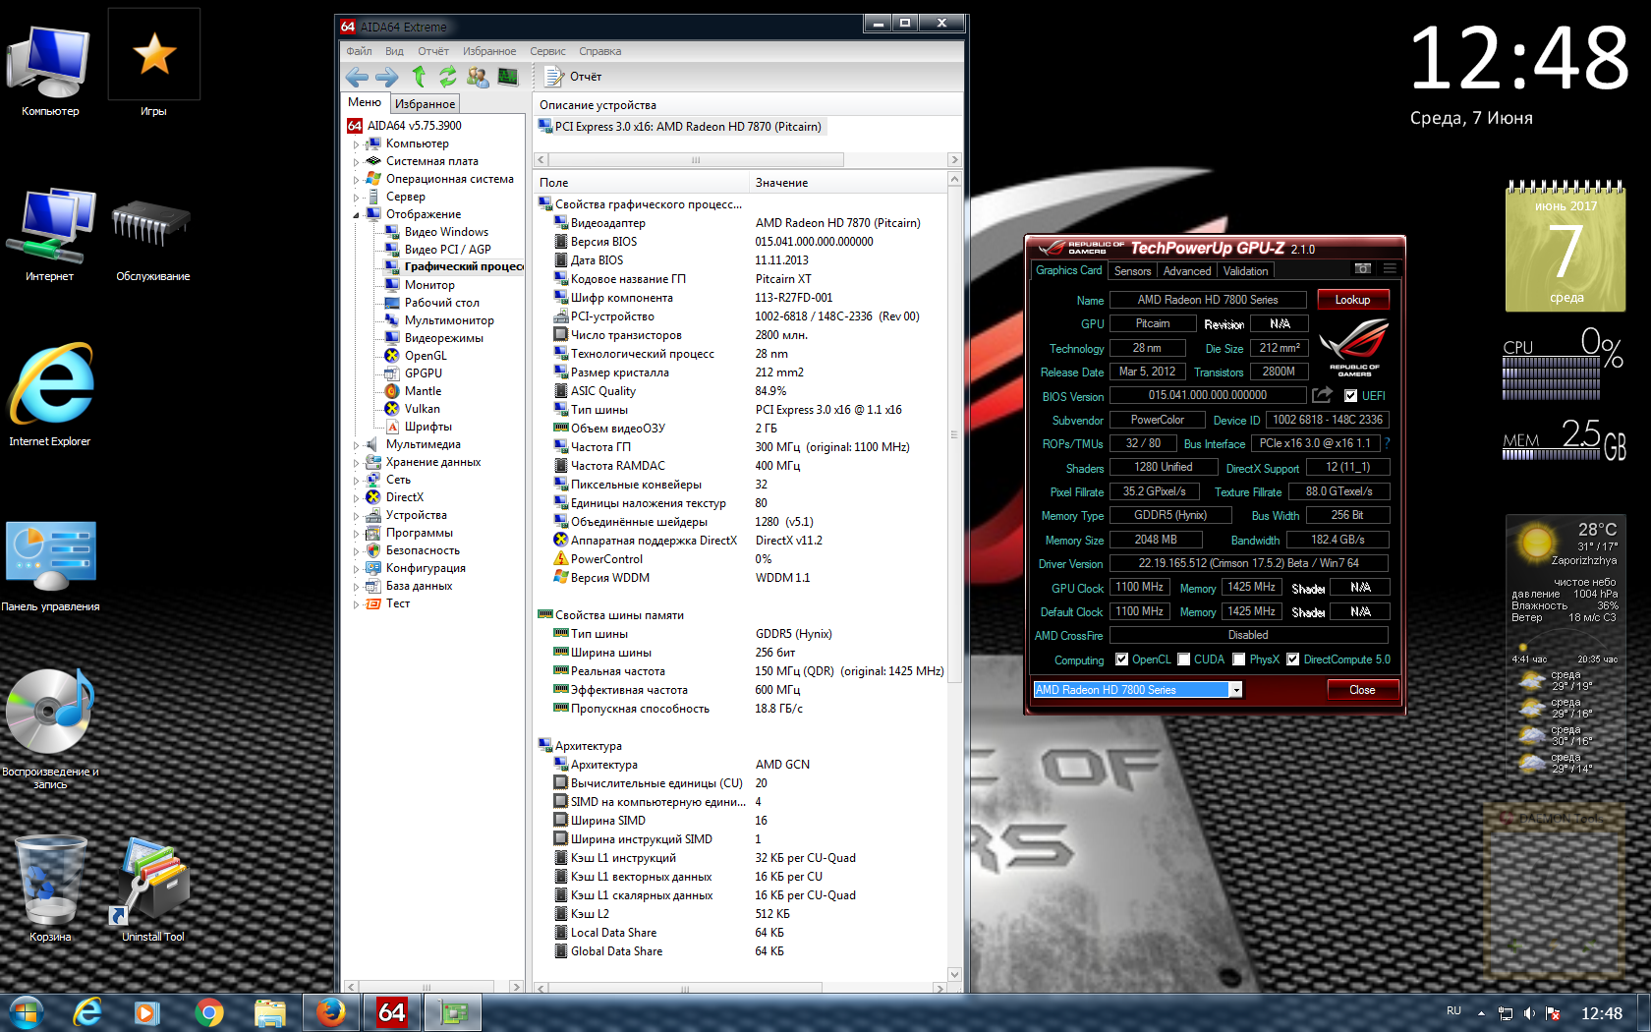This screenshot has width=1651, height=1032.
Task: Select the Монитор tree item
Action: point(428,285)
